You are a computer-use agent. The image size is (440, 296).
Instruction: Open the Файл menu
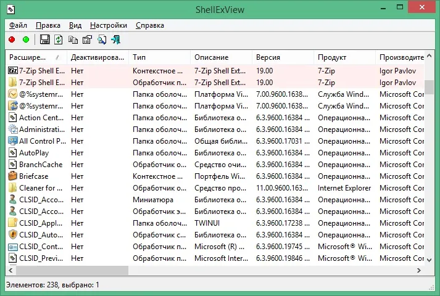18,25
